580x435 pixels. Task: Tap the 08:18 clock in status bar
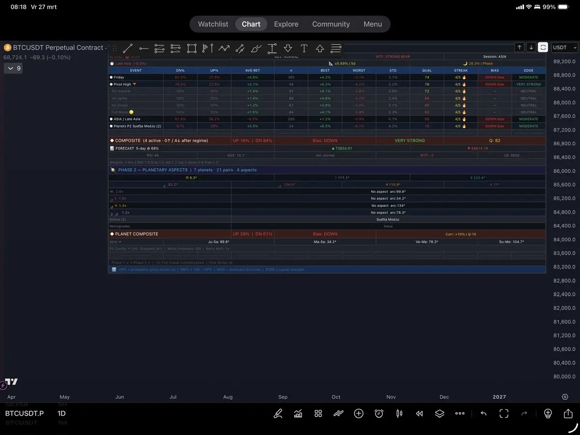[18, 7]
